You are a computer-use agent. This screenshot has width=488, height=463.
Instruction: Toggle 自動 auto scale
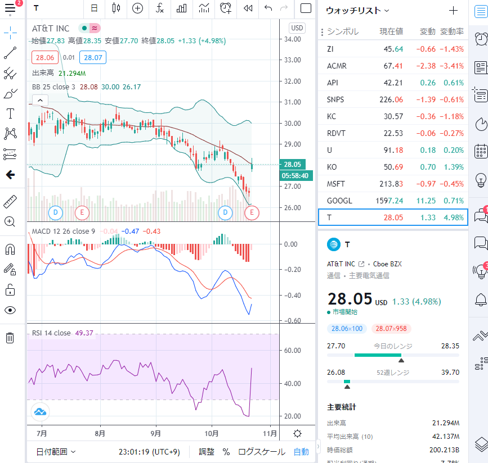[301, 452]
